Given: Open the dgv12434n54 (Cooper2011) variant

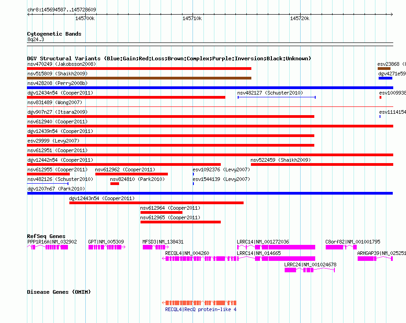Looking at the screenshot, I should click(x=60, y=93).
